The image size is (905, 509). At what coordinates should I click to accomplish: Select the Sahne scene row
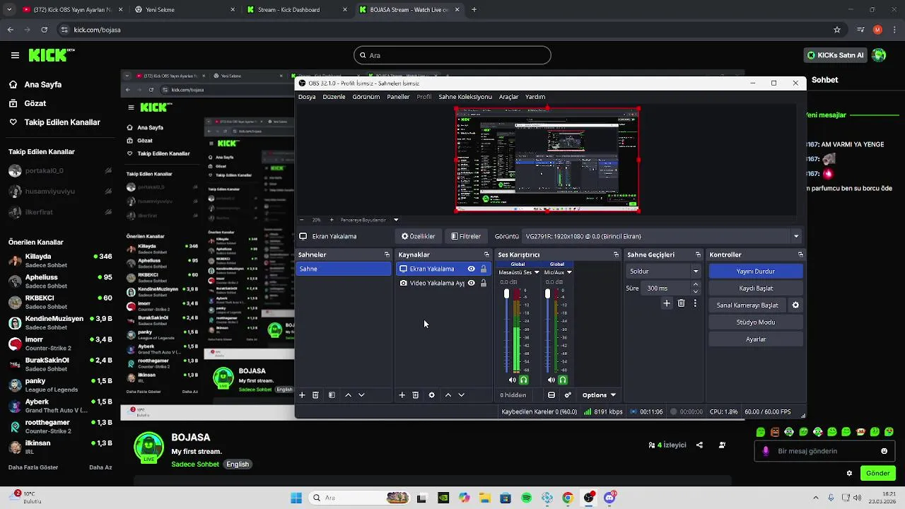[344, 269]
